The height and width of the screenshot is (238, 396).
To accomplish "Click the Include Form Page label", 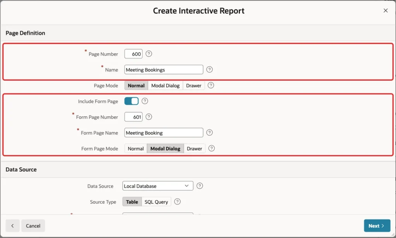I will click(x=98, y=102).
